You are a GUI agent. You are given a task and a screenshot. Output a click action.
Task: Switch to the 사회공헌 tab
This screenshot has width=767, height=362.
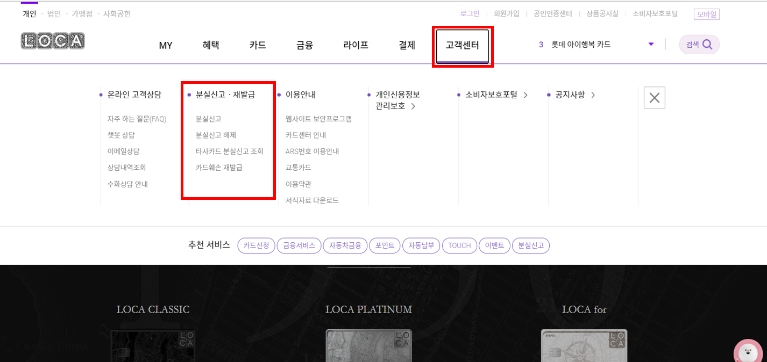point(117,14)
